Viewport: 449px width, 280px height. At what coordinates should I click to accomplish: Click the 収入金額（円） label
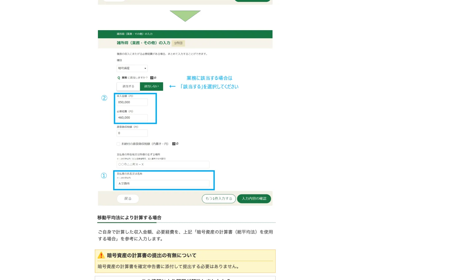coord(125,96)
